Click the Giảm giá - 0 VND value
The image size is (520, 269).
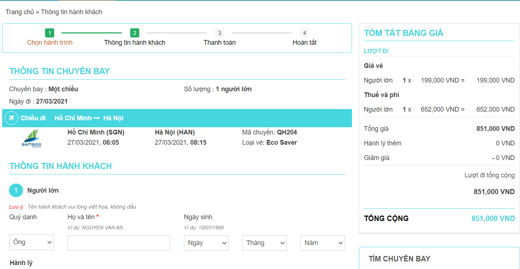[x=503, y=158]
